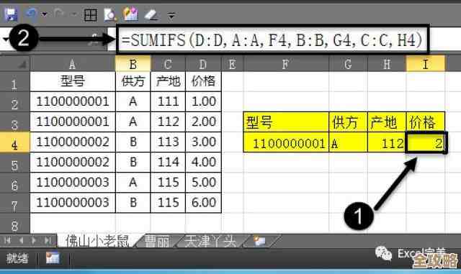Expand Customize Quick Access Toolbar arrow
461x274 pixels.
pos(171,15)
